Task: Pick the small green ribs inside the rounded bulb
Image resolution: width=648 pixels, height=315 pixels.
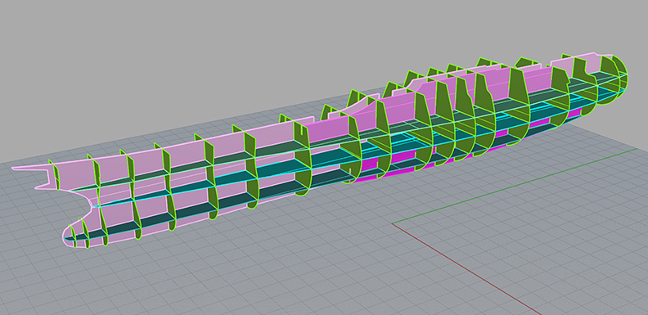Action: (x=79, y=235)
